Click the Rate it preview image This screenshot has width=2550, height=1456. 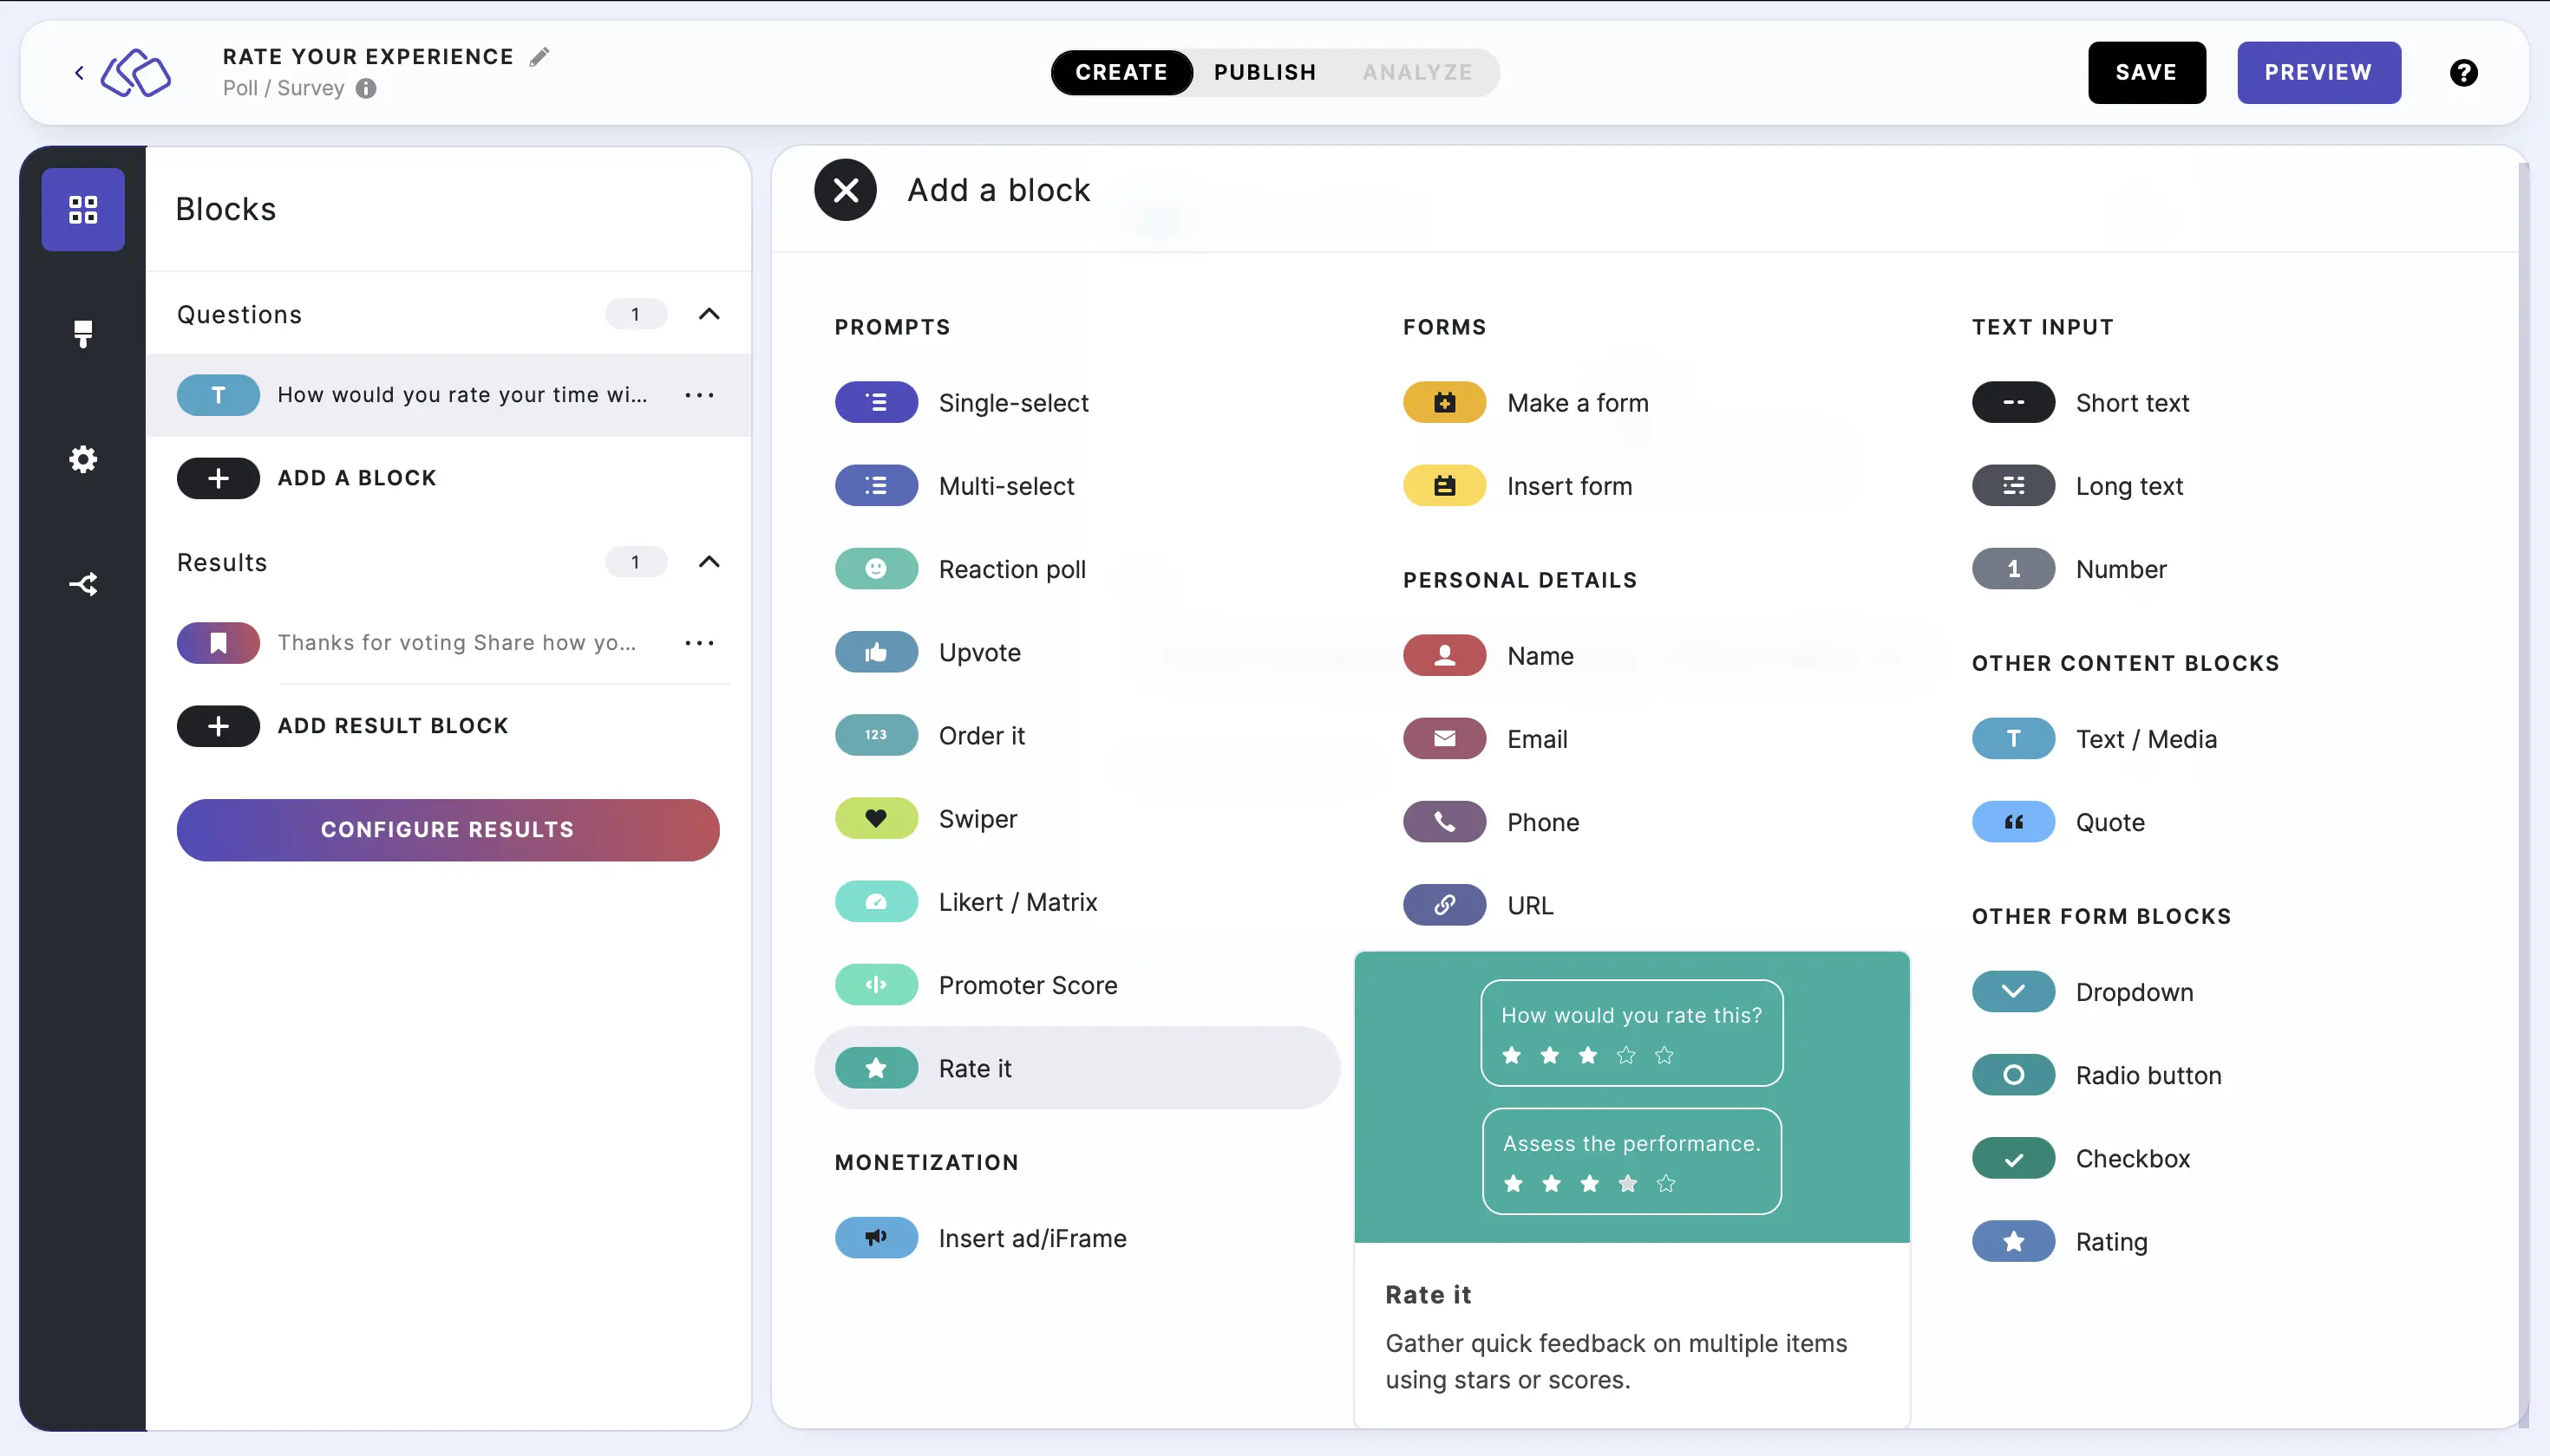1631,1097
